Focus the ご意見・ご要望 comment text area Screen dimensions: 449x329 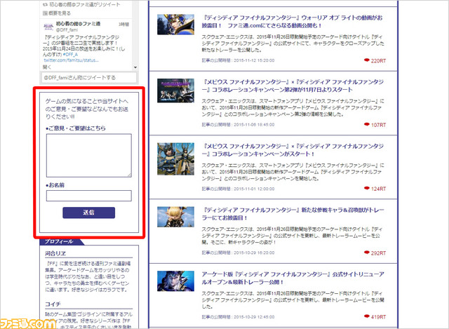[x=89, y=156]
